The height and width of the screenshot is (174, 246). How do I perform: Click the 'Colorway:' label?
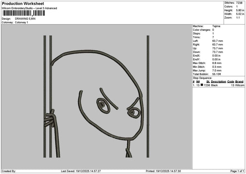click(7, 23)
